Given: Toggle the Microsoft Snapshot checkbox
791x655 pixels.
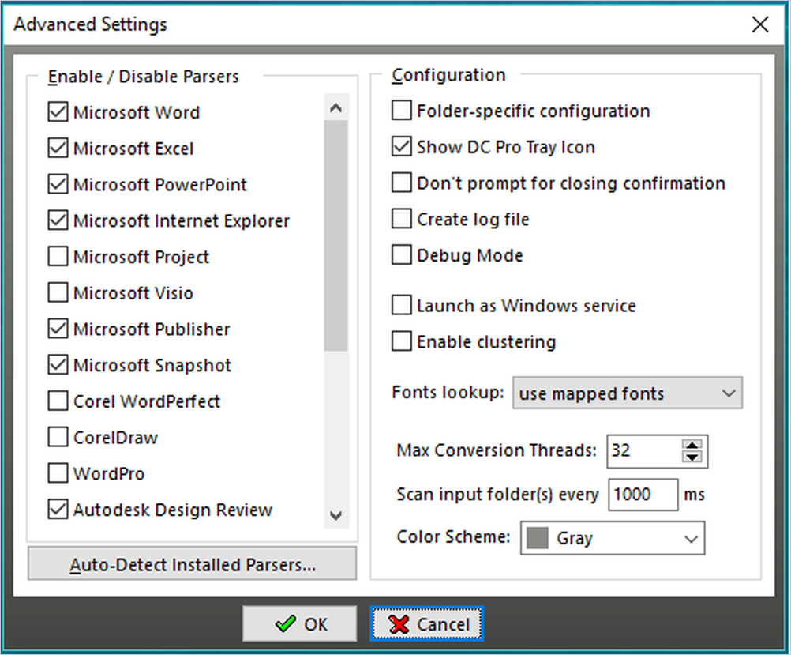Looking at the screenshot, I should tap(58, 365).
